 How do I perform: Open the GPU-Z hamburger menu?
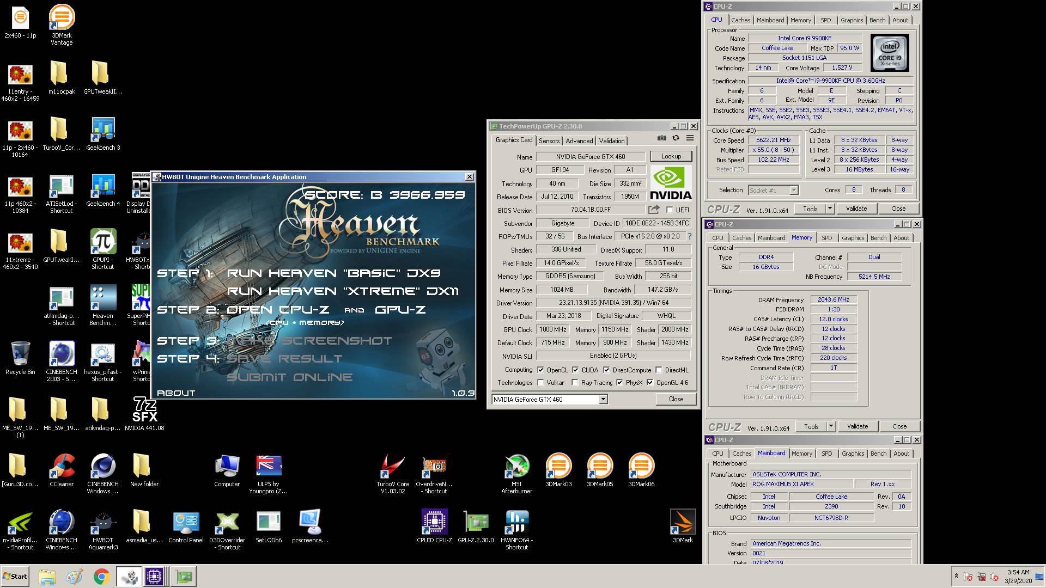(x=690, y=138)
